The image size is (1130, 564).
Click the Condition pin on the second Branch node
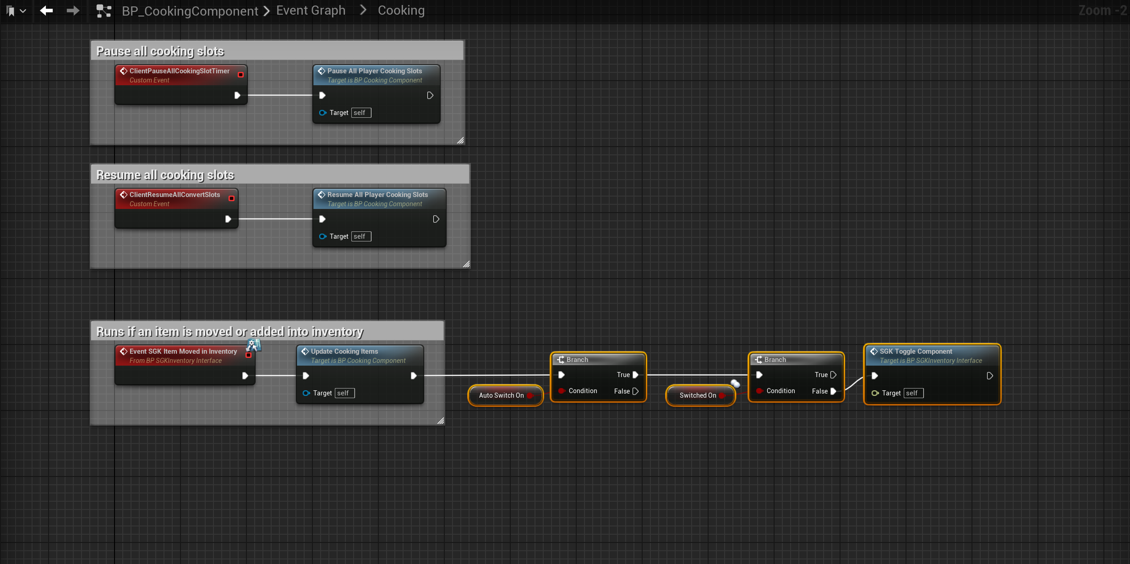(759, 391)
